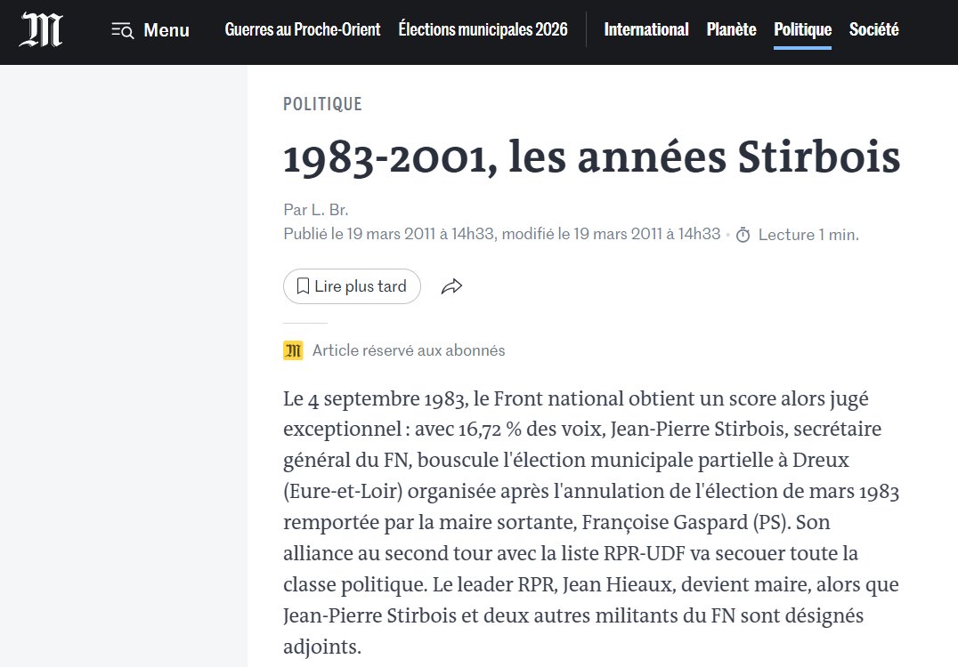The image size is (958, 667).
Task: Click the article title 1983-2001, les années Stirbois
Action: [591, 158]
